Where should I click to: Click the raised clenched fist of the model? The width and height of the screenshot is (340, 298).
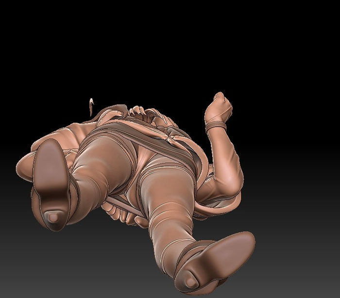click(218, 107)
